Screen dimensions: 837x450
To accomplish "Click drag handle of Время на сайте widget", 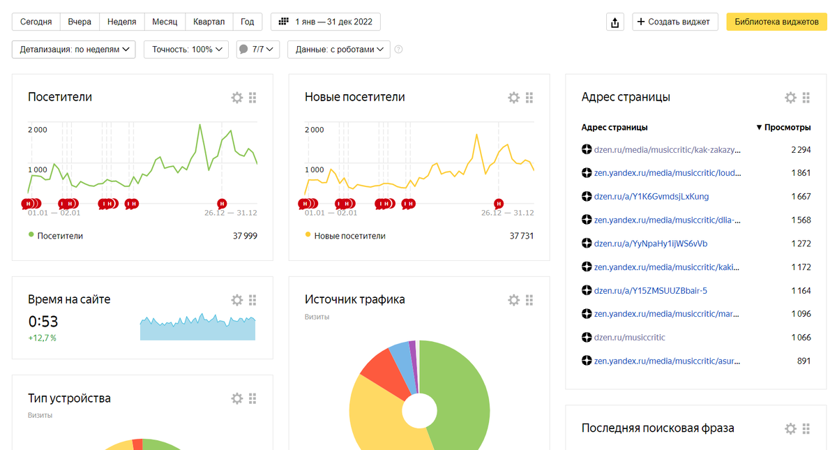I will (x=252, y=300).
